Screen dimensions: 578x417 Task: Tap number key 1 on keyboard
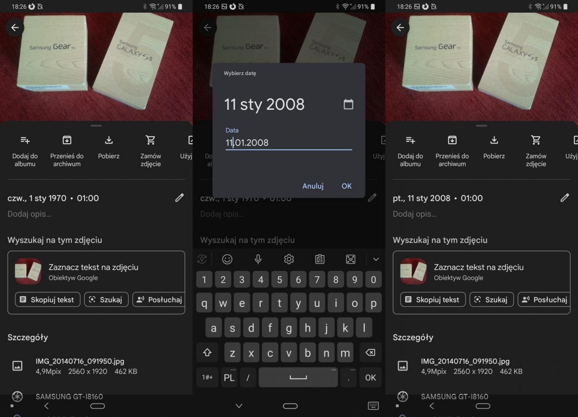[x=204, y=279]
